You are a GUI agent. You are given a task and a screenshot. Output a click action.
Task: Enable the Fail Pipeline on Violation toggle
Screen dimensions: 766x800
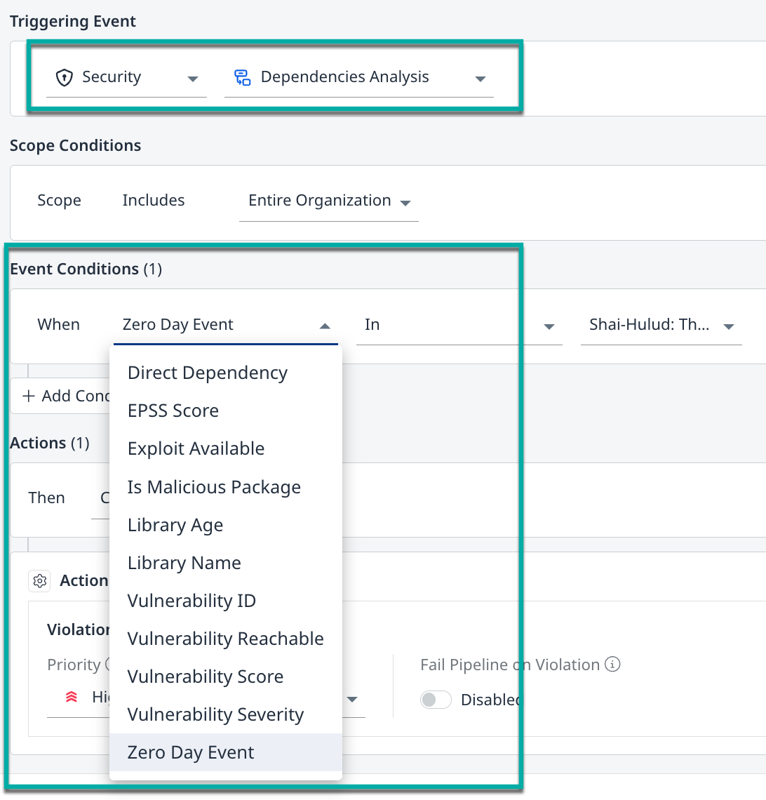pos(436,700)
